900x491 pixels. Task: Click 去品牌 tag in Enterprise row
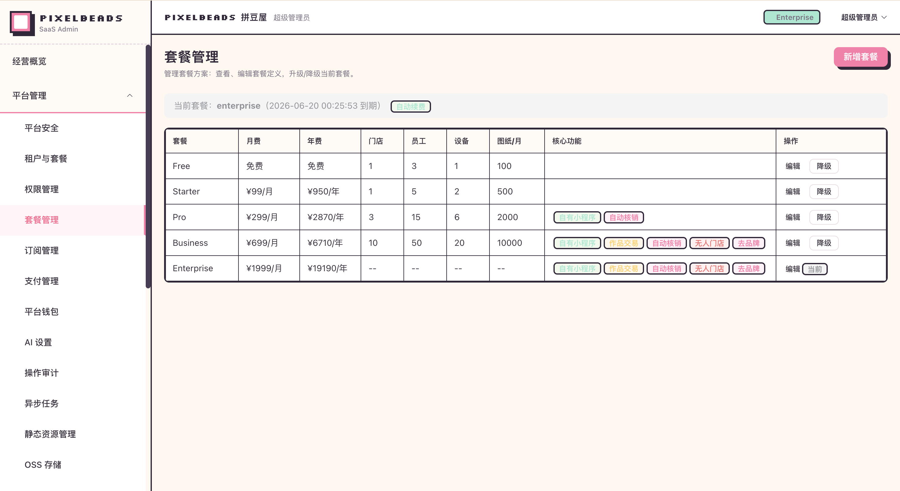pyautogui.click(x=748, y=268)
